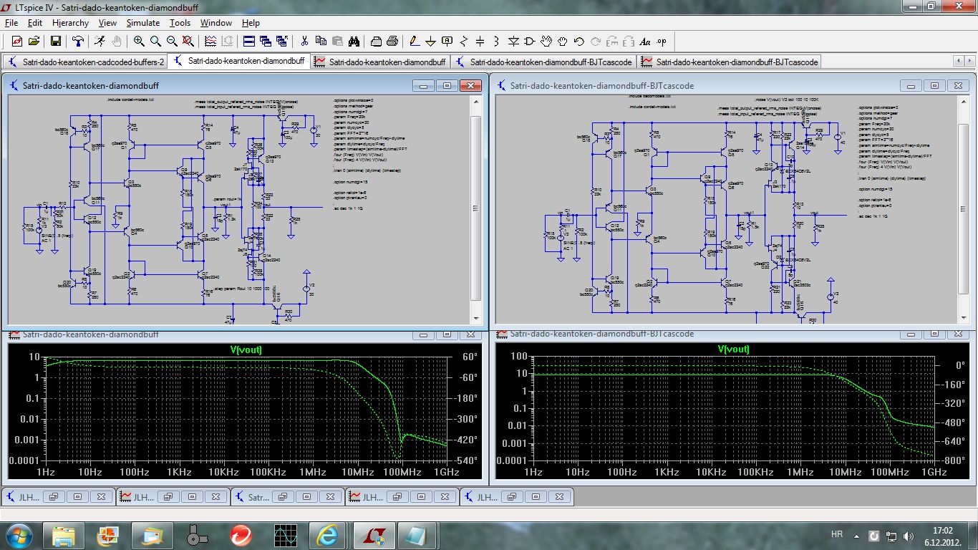Screen dimensions: 978x550
Task: Select the Label Net tool
Action: point(447,41)
